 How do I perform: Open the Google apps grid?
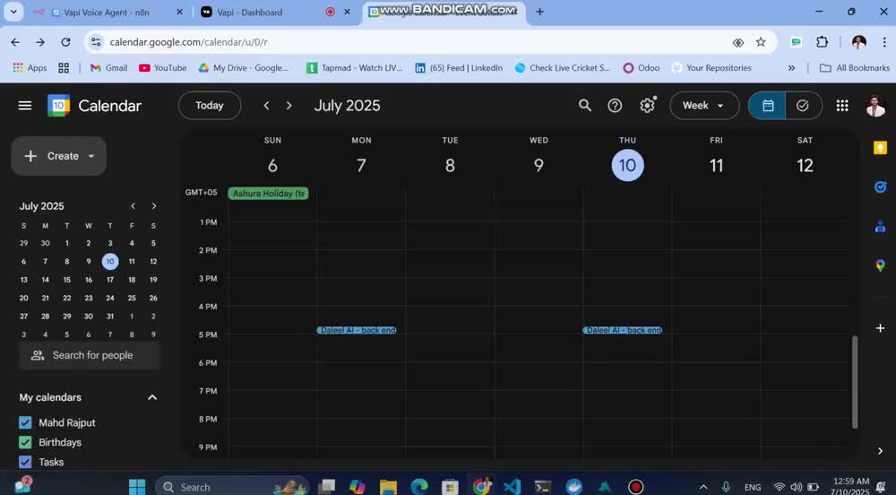click(841, 105)
